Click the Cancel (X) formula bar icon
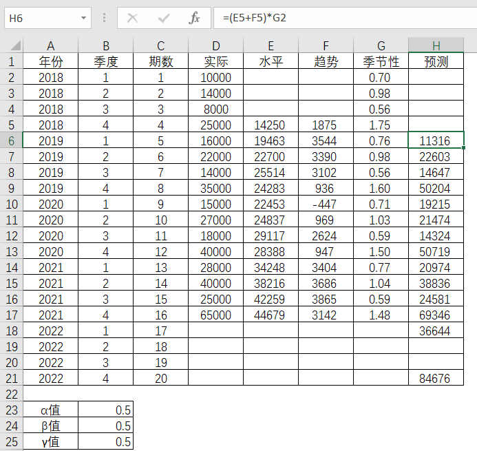The image size is (477, 451). (133, 18)
